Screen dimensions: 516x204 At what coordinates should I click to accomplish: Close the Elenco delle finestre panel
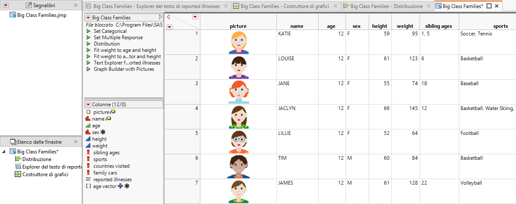pos(75,142)
